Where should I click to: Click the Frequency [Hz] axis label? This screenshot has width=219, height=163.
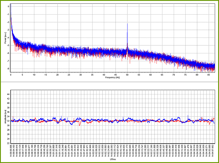(x=112, y=77)
